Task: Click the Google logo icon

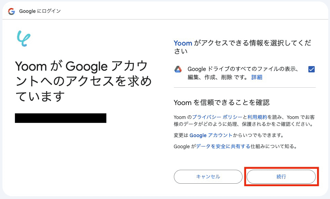Action: (x=11, y=11)
